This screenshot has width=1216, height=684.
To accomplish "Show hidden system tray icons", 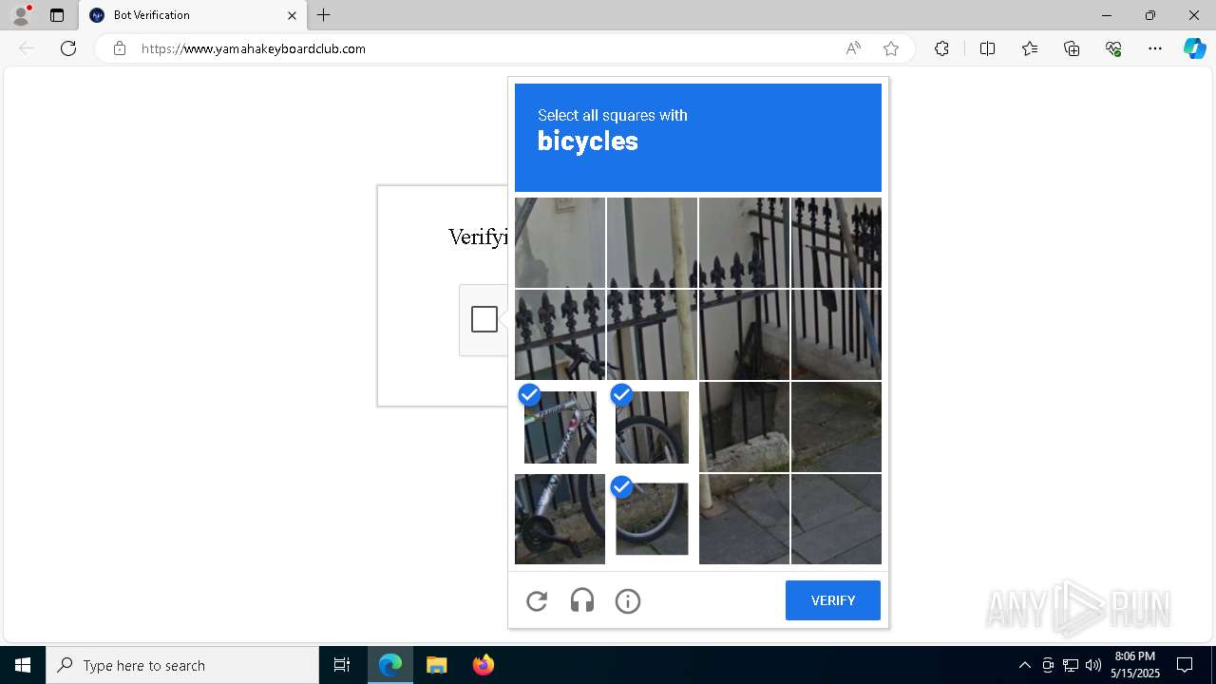I will [1024, 665].
